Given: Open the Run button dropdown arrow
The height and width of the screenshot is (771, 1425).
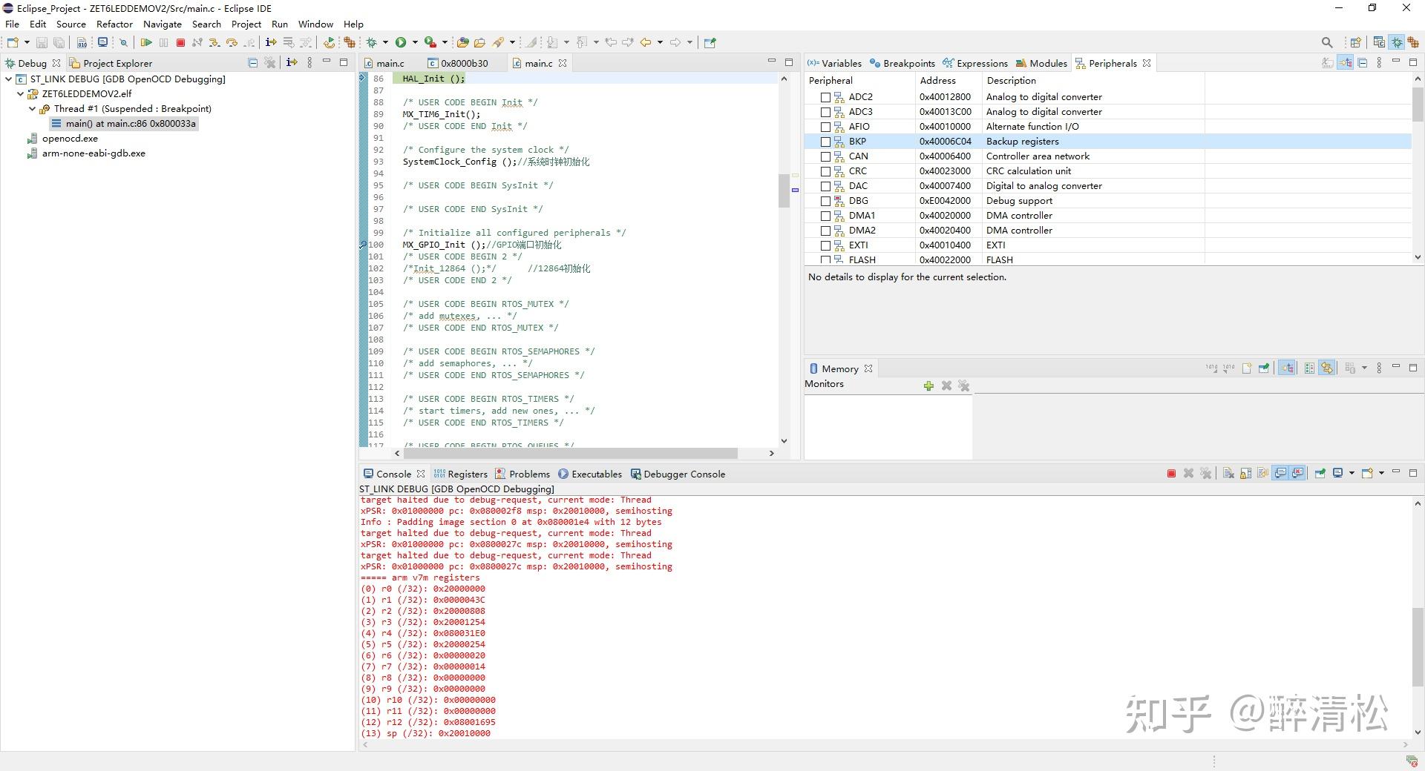Looking at the screenshot, I should [x=414, y=42].
